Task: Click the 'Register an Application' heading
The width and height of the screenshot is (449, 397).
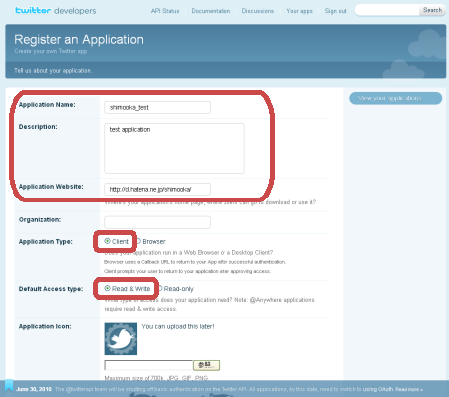Action: point(79,40)
